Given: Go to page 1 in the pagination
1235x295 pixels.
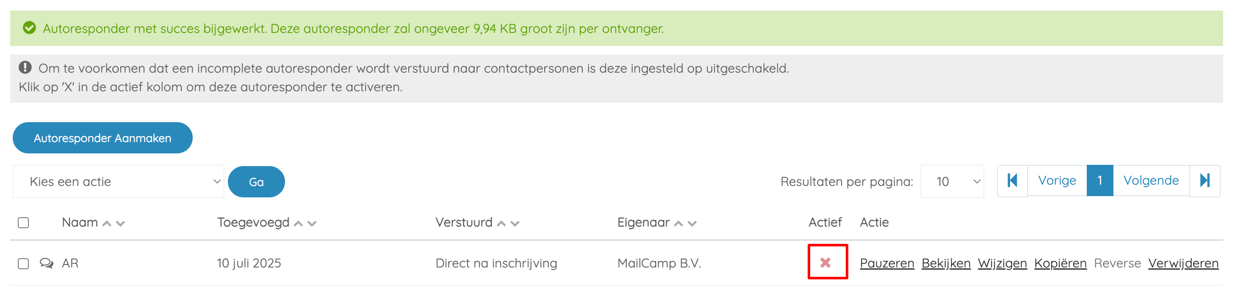Looking at the screenshot, I should pyautogui.click(x=1100, y=180).
